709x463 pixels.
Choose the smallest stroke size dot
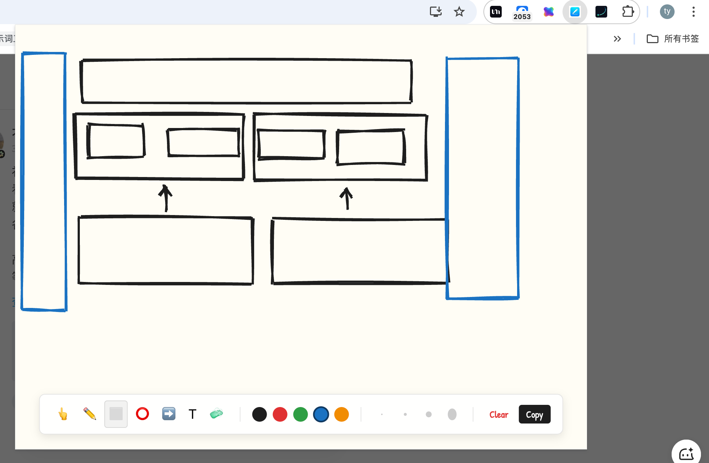(x=382, y=414)
